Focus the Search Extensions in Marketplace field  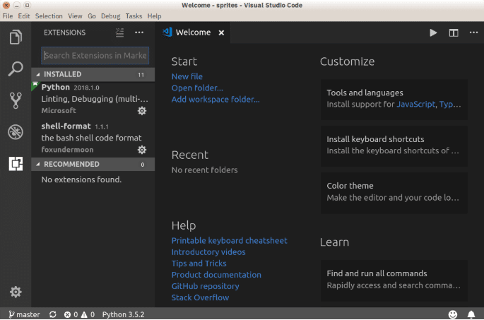coord(95,56)
